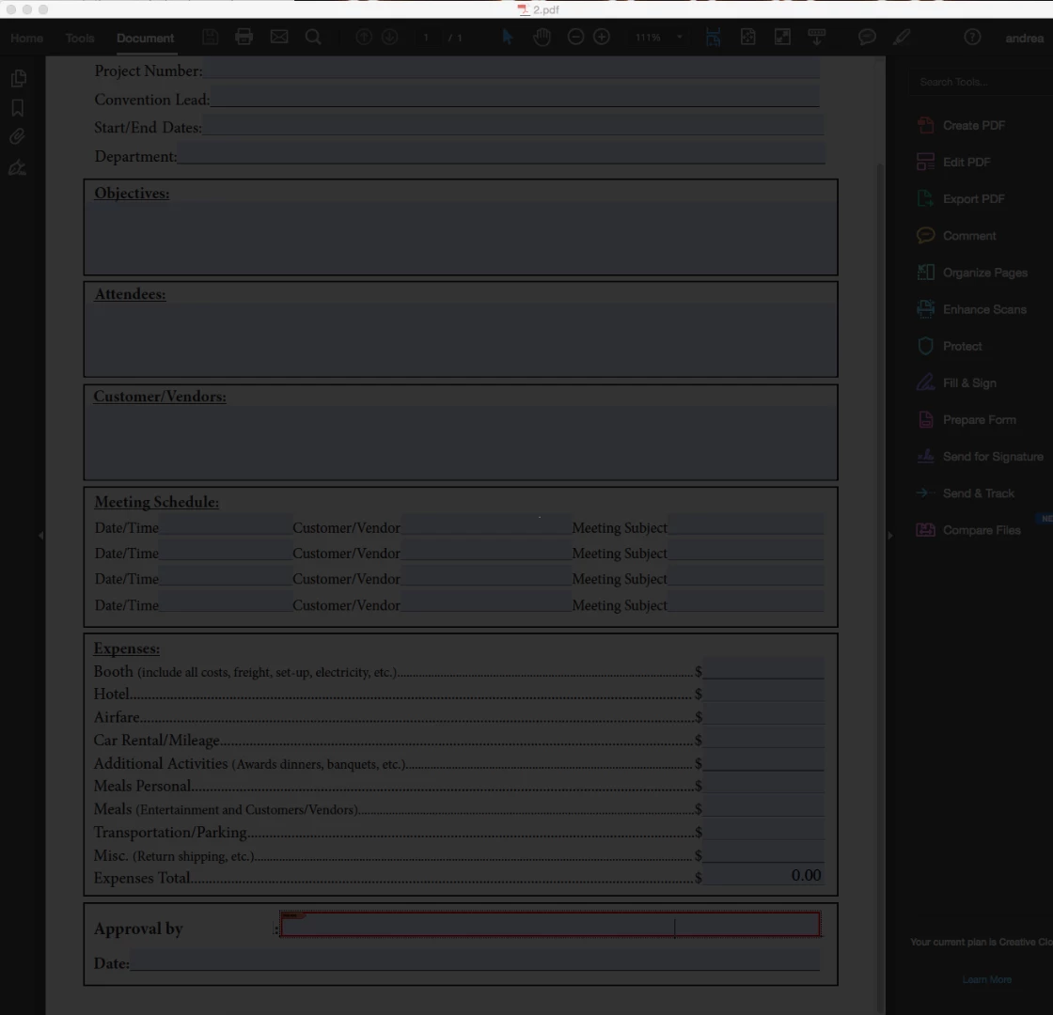Viewport: 1053px width, 1015px height.
Task: Click the Zoom in plus icon
Action: pos(602,37)
